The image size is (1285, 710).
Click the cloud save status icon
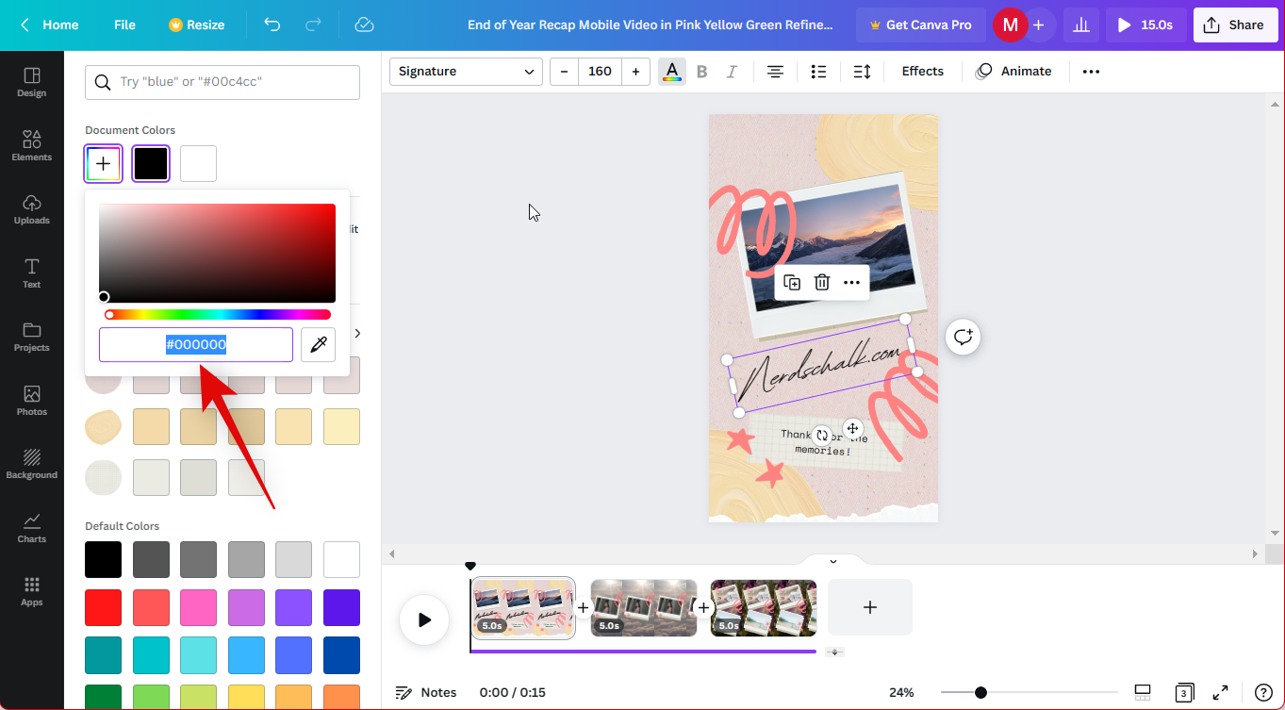[x=365, y=25]
